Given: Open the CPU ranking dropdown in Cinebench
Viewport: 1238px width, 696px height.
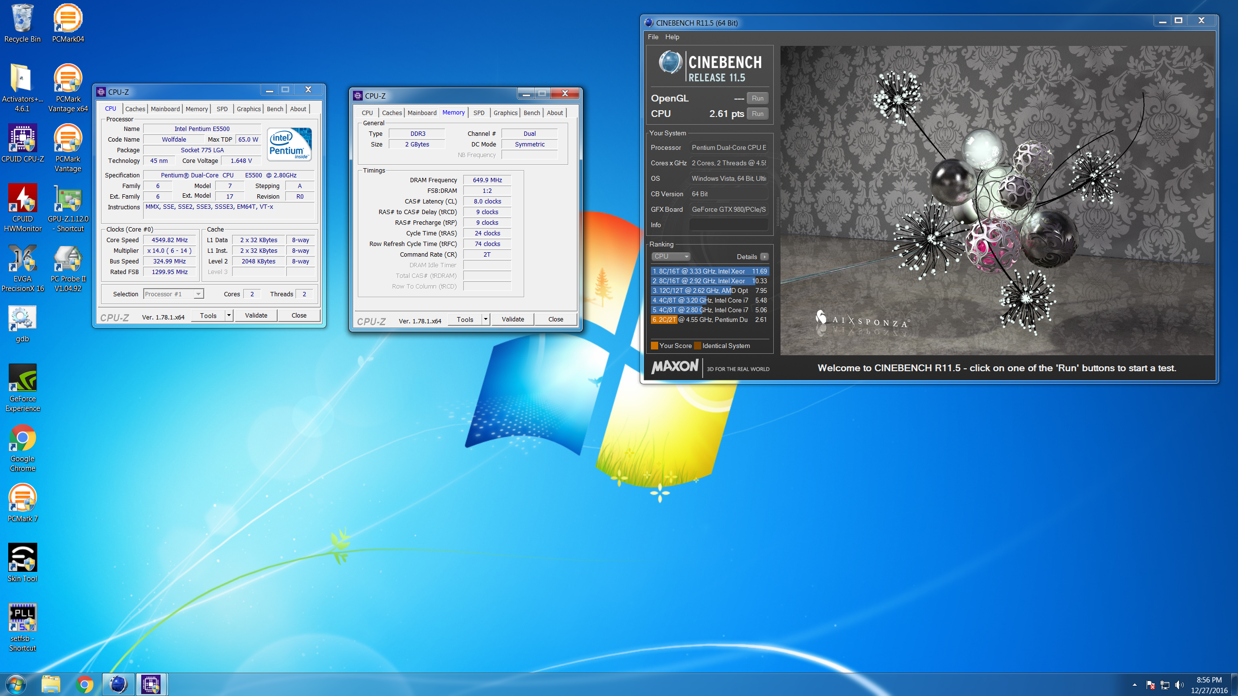Looking at the screenshot, I should coord(671,257).
